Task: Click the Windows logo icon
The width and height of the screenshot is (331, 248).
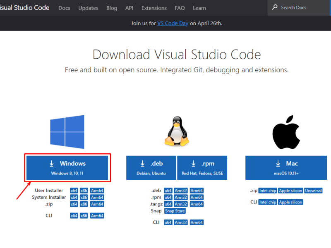Action: [x=67, y=132]
